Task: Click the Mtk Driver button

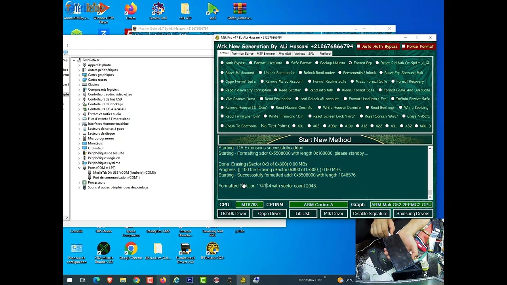Action: [334, 214]
